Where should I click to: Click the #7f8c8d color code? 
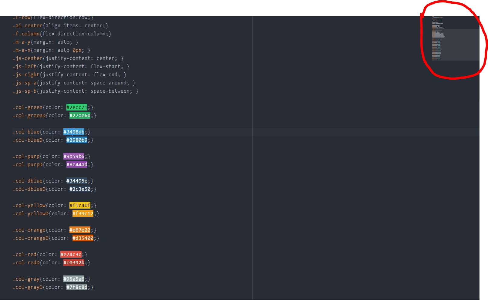[77, 287]
